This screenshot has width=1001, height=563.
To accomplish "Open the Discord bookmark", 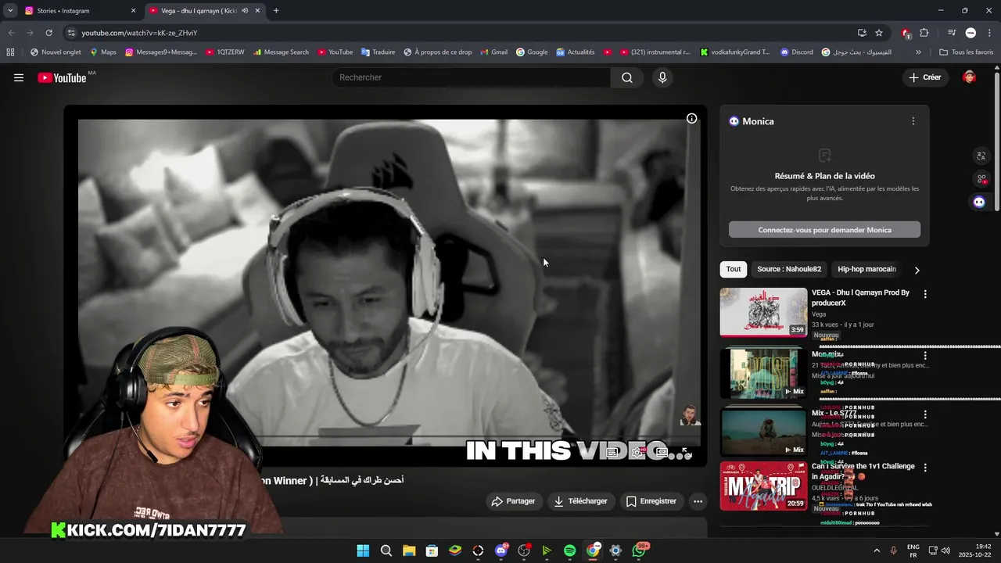I will (796, 52).
